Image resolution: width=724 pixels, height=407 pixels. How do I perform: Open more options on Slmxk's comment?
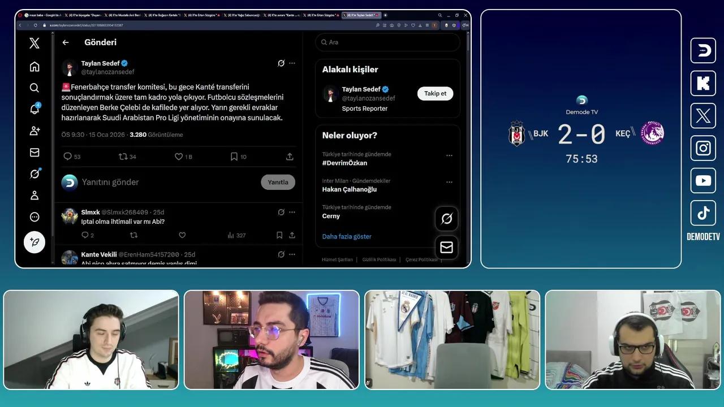[x=292, y=213]
